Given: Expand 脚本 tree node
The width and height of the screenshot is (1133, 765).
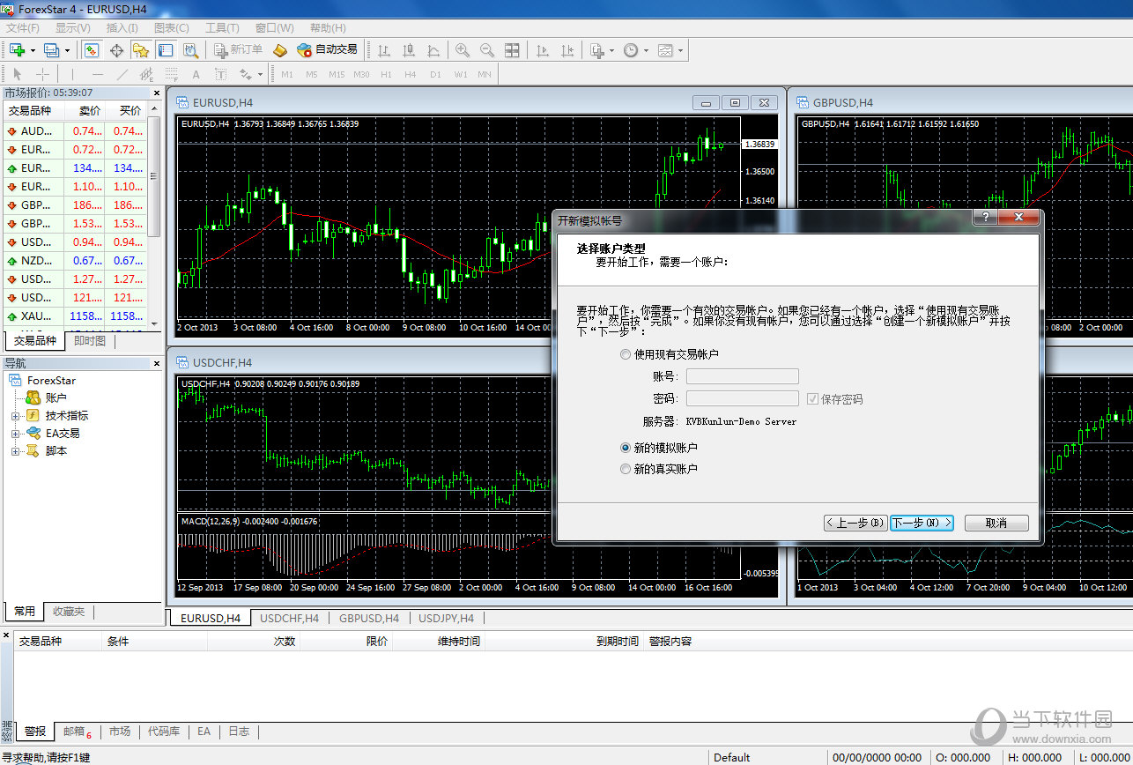Looking at the screenshot, I should pyautogui.click(x=15, y=451).
